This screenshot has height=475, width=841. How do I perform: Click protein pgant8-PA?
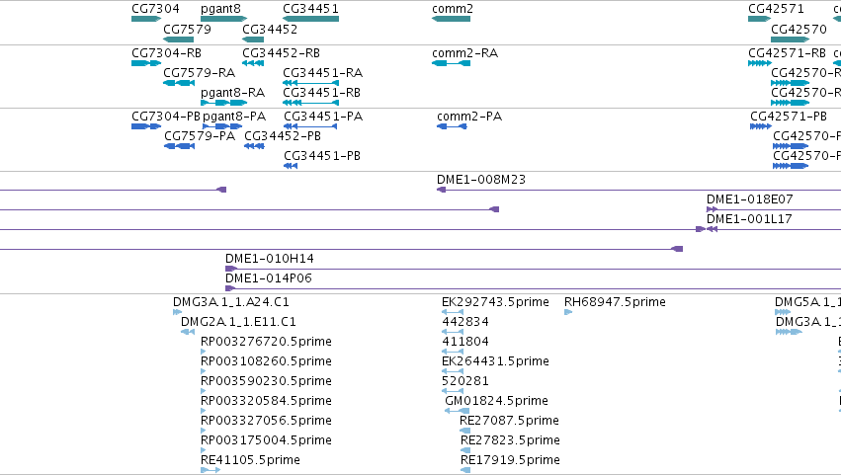234,117
